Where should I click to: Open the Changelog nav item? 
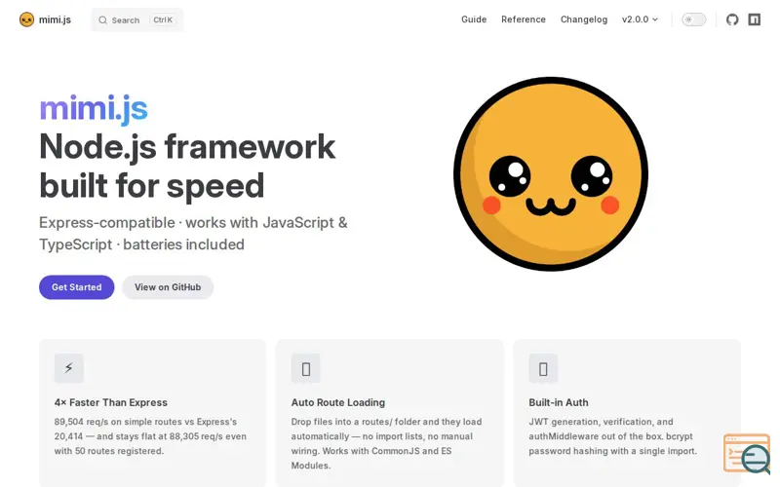[x=584, y=19]
